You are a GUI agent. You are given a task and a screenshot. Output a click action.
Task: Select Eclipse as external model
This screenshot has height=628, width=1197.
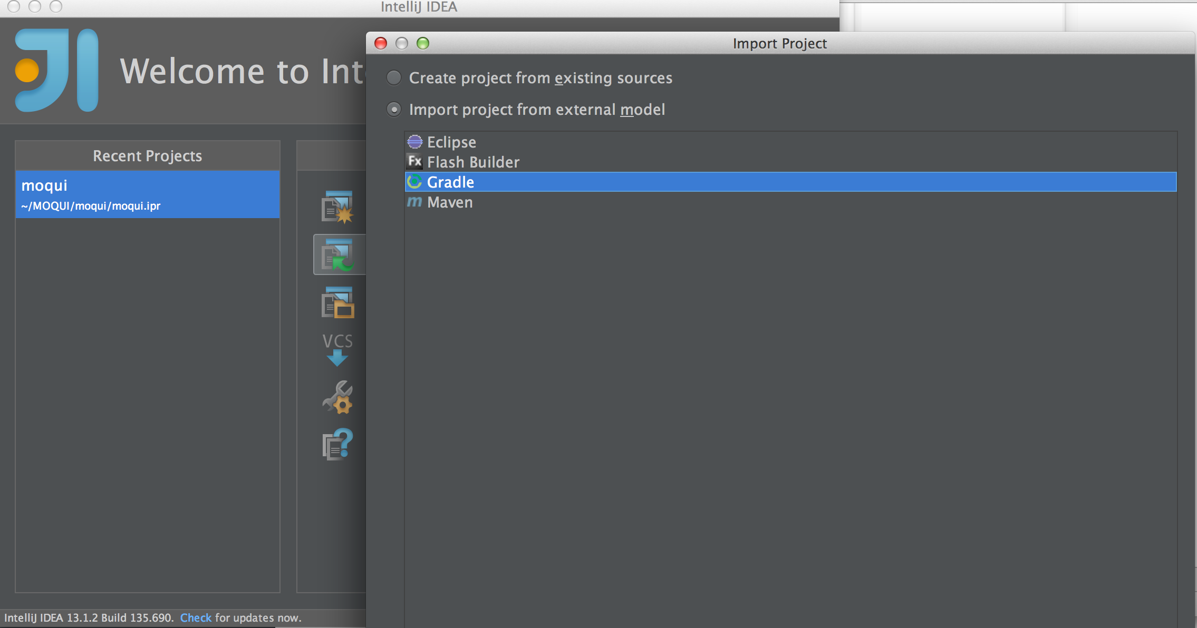pos(790,142)
